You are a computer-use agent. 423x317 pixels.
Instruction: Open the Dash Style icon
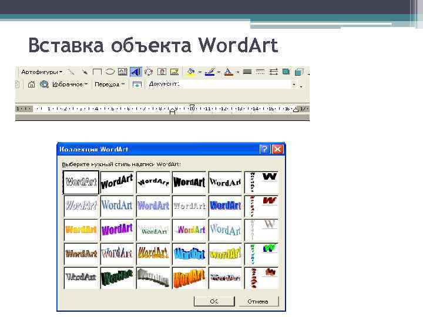260,72
